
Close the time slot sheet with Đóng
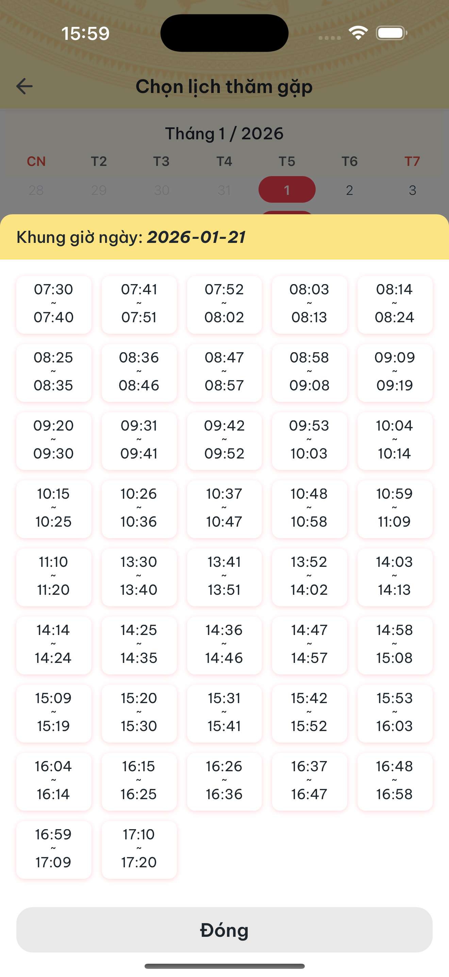click(224, 929)
